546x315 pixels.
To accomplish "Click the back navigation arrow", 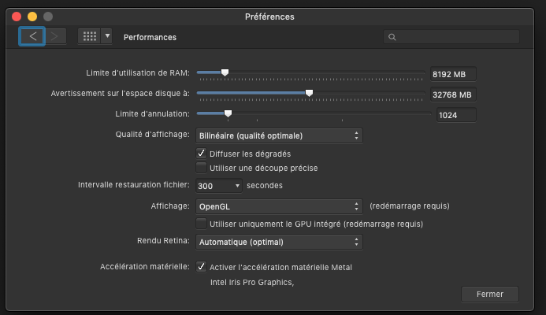I will click(32, 36).
